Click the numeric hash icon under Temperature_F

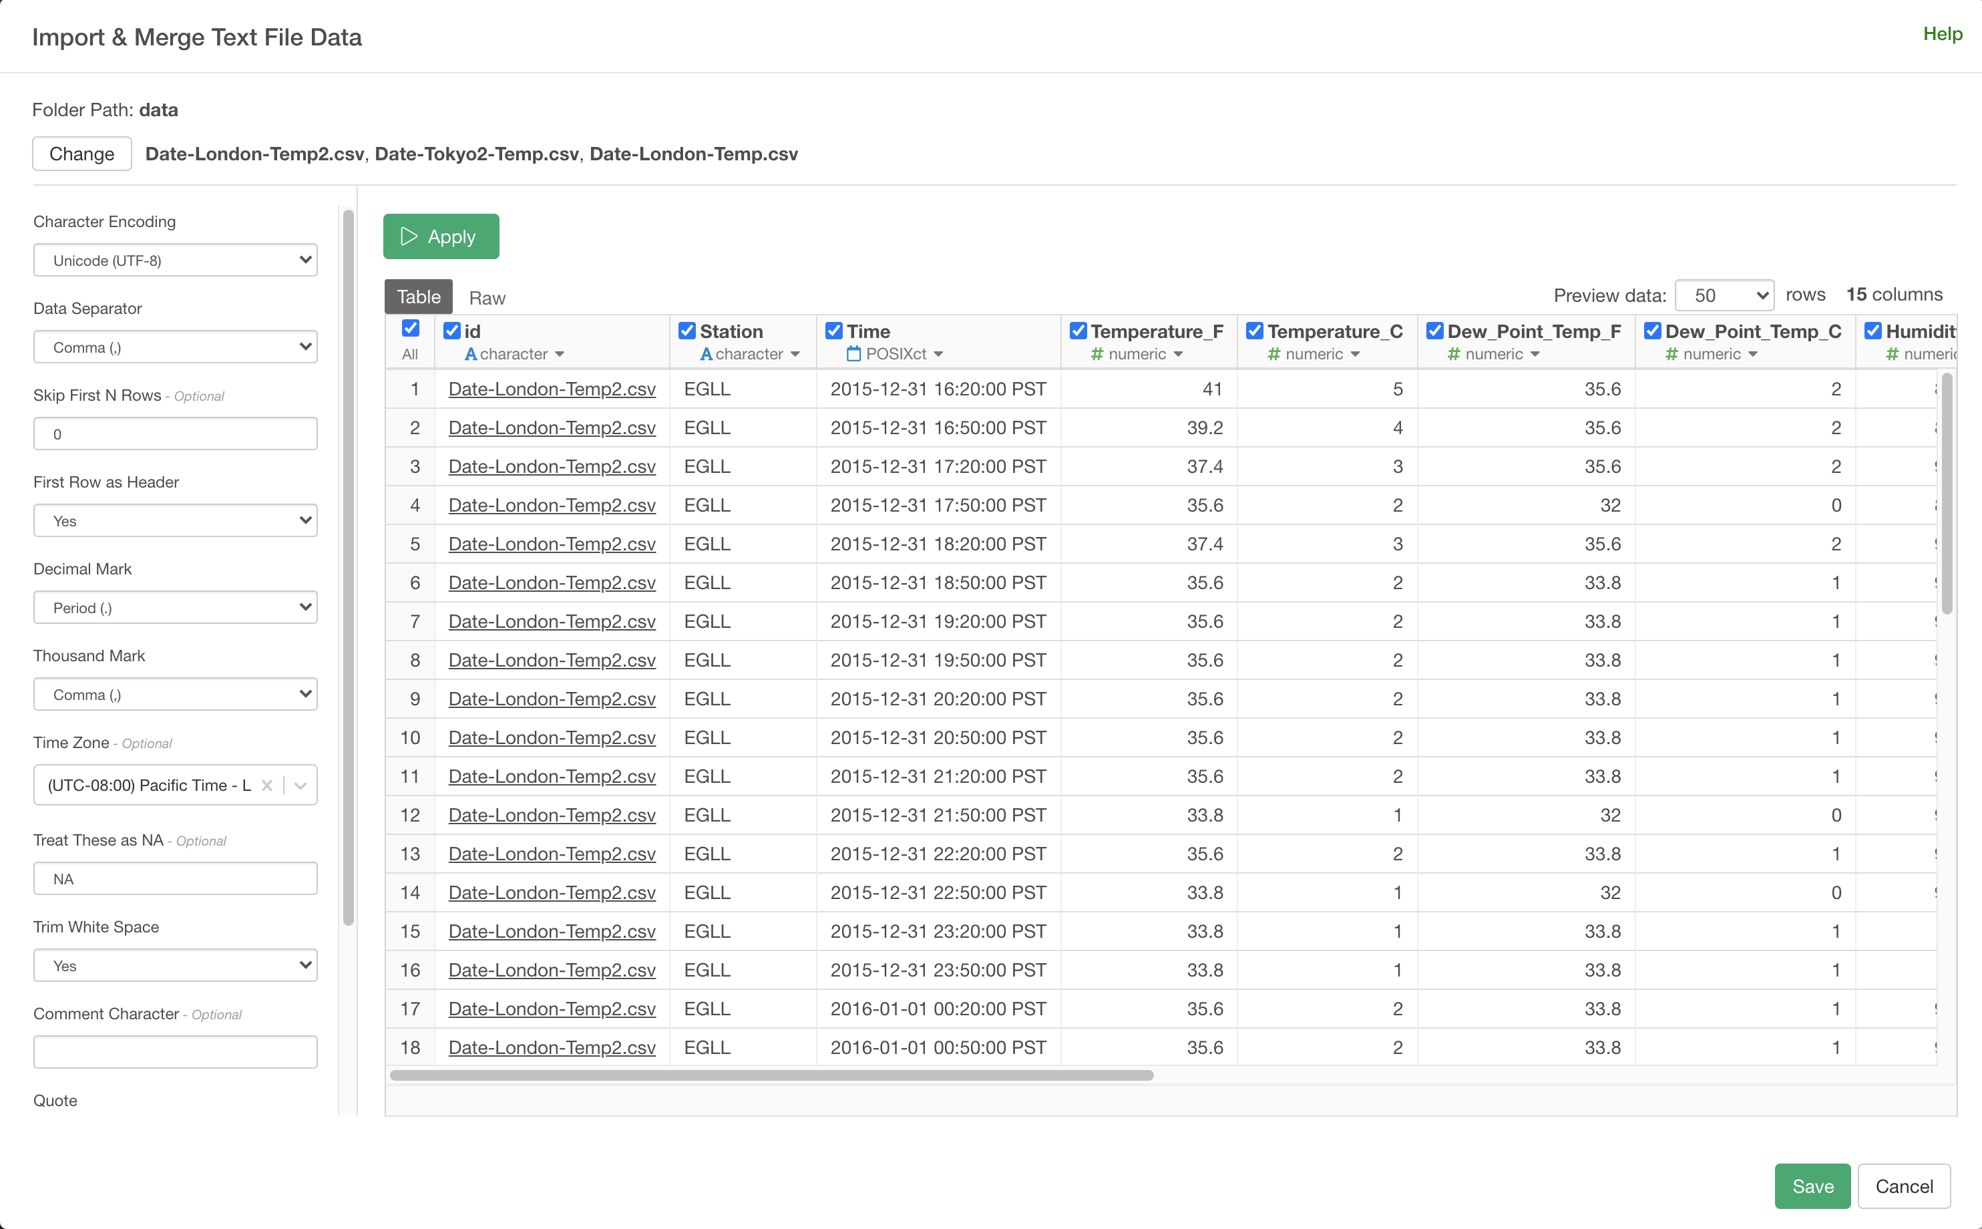coord(1097,355)
